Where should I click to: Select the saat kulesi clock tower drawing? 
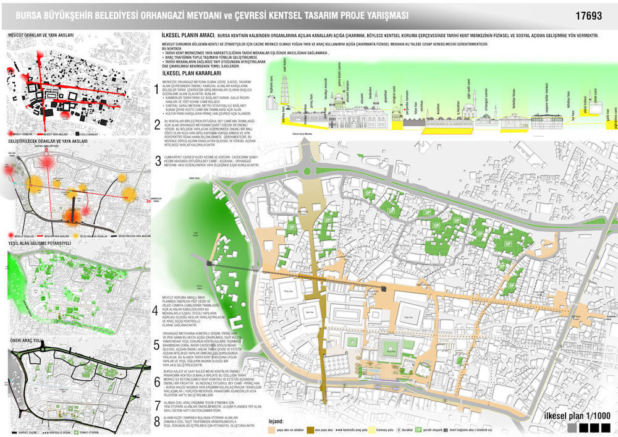(285, 91)
